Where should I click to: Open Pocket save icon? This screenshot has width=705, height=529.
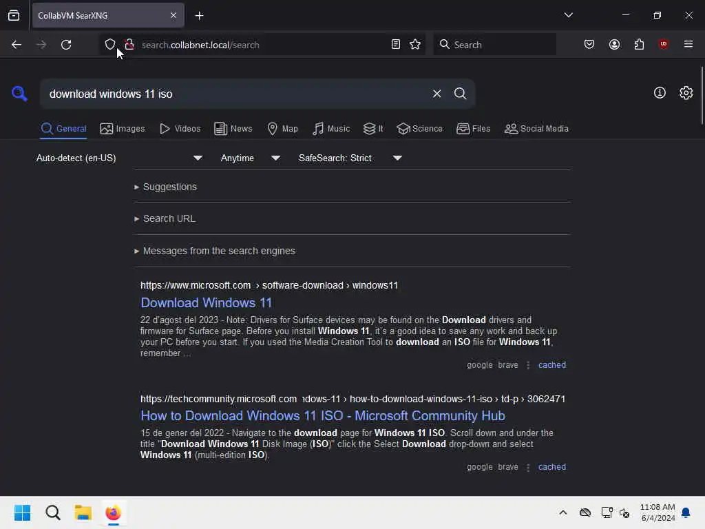point(589,45)
